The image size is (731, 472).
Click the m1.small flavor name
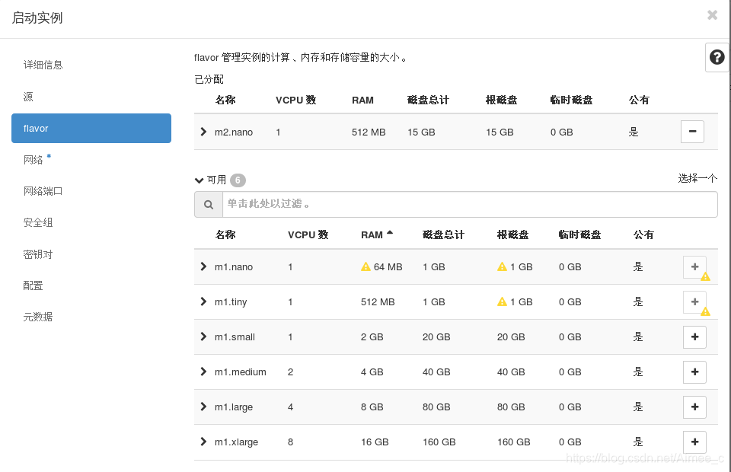(235, 337)
